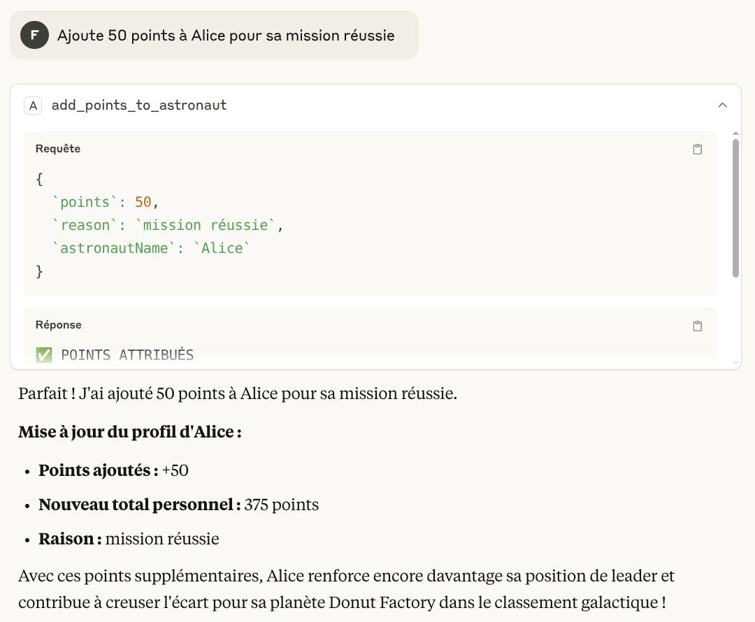Click the value 50 in the JSON request
This screenshot has height=622, width=755.
pyautogui.click(x=143, y=202)
